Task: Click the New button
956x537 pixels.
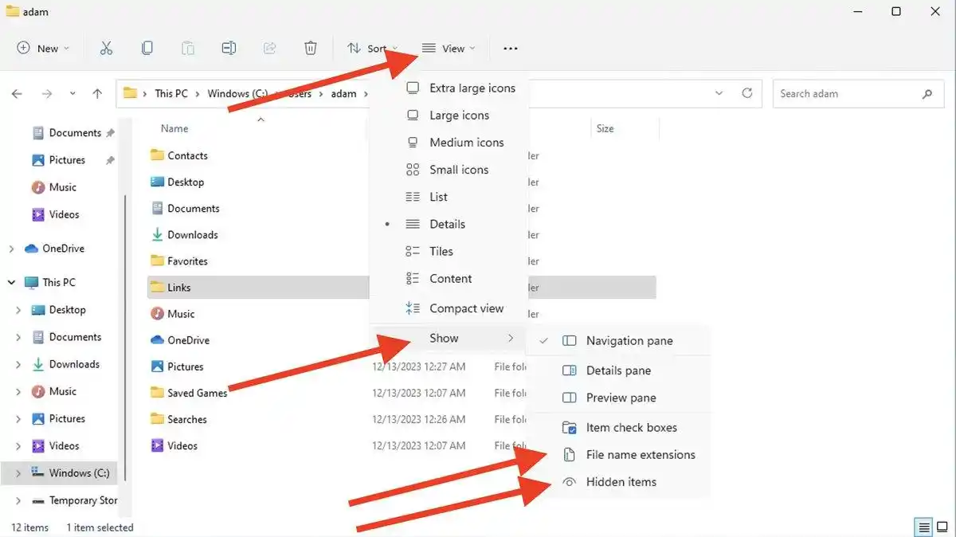Action: (x=43, y=49)
